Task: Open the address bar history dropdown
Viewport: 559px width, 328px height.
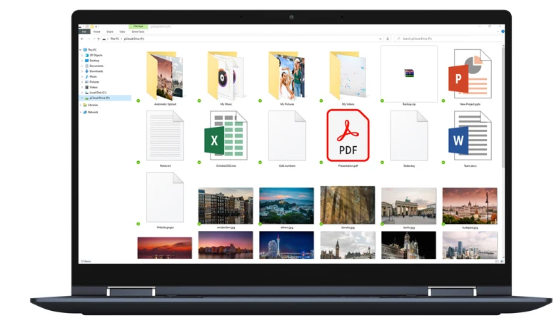Action: pos(380,39)
